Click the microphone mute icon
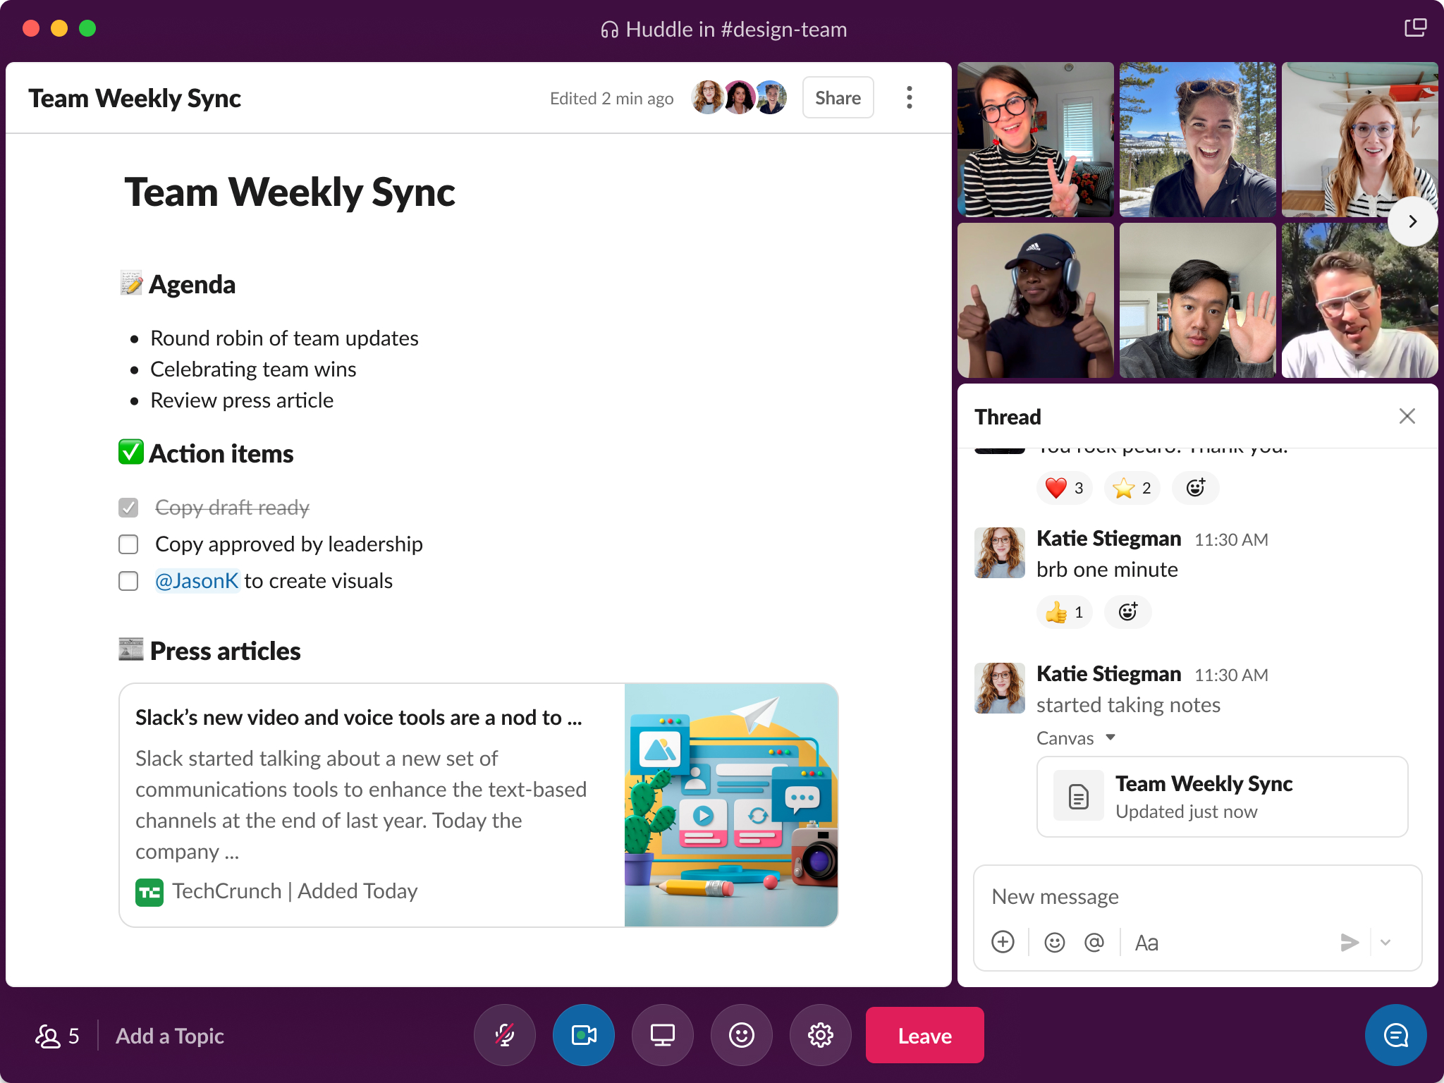 (509, 1035)
